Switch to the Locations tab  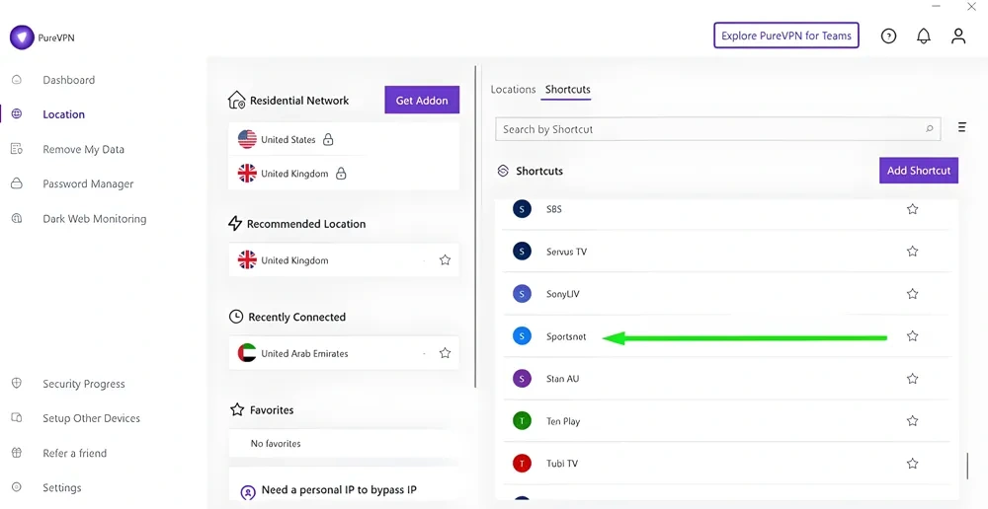(513, 90)
